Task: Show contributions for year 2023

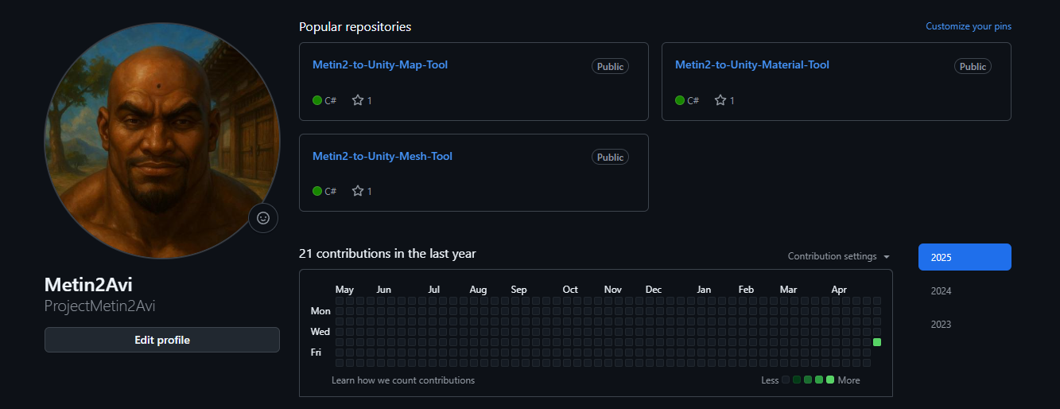Action: pyautogui.click(x=942, y=325)
